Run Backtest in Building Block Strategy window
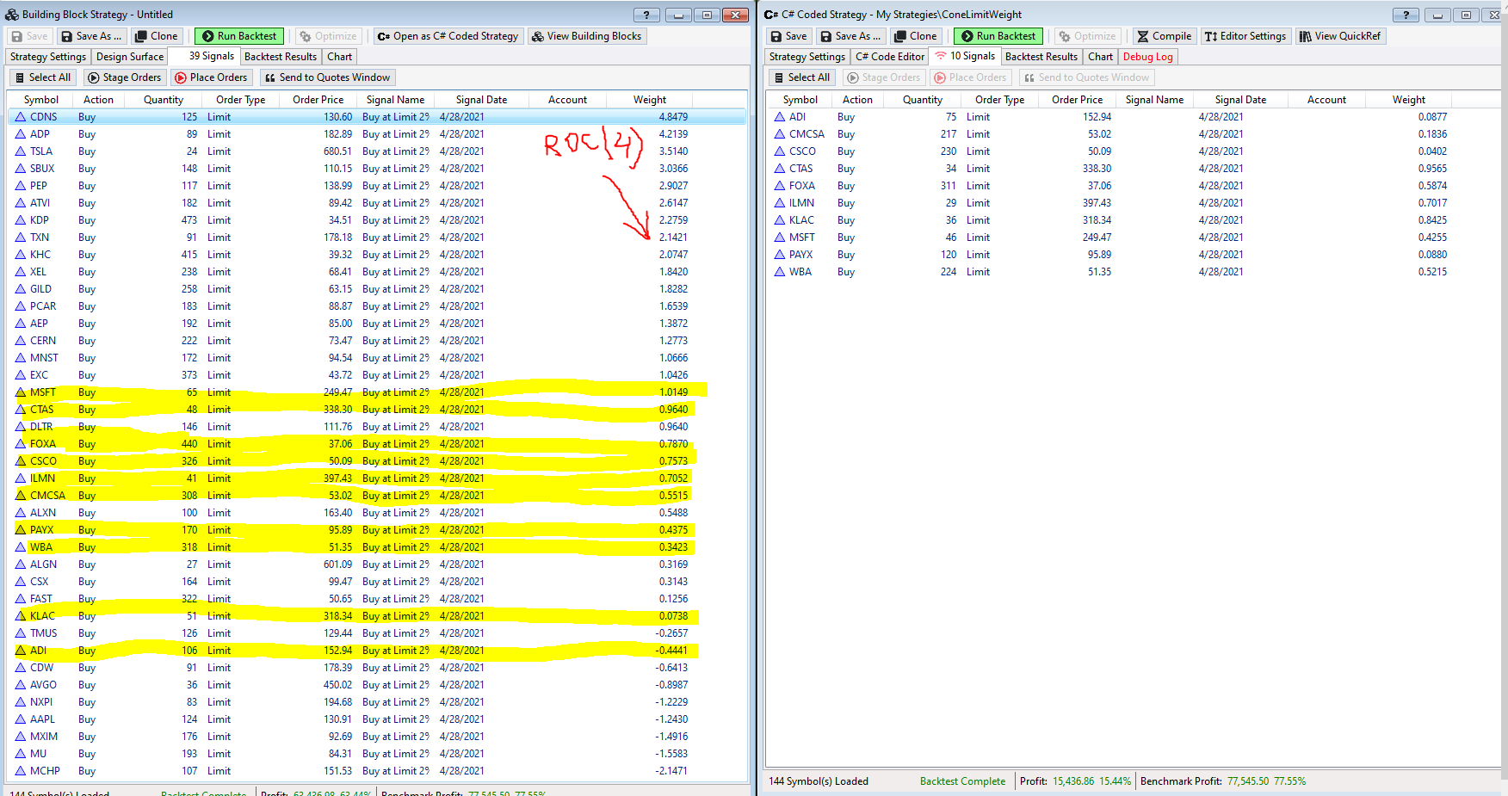Image resolution: width=1508 pixels, height=796 pixels. click(x=239, y=36)
